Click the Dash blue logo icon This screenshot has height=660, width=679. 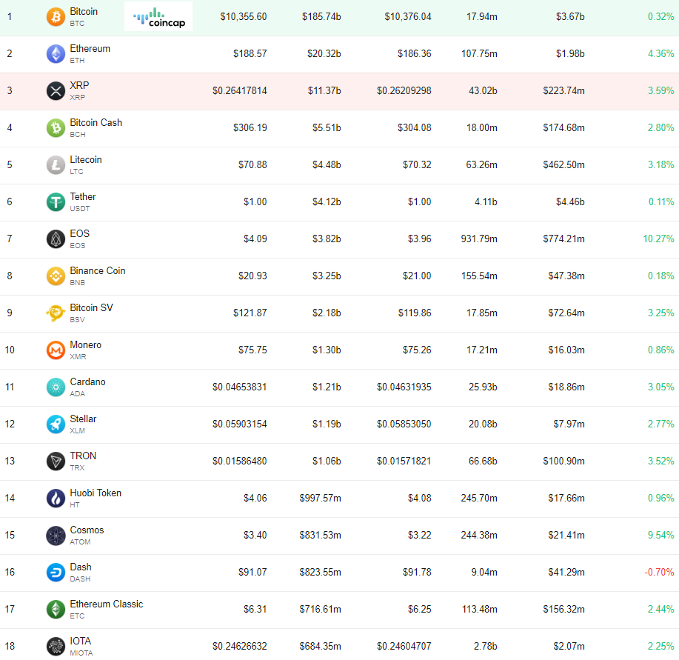pyautogui.click(x=56, y=573)
